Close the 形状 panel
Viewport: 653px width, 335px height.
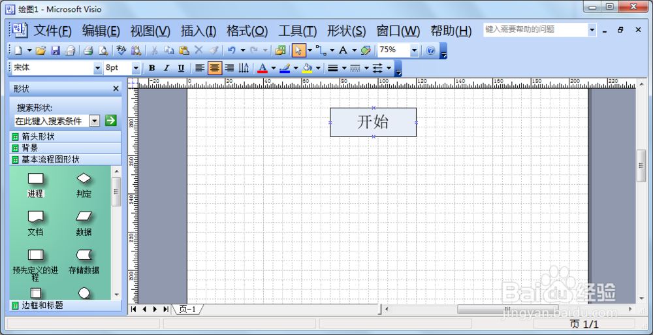click(116, 89)
